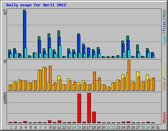Click day label 11 on the x-axis
This screenshot has height=131, width=168.
pyautogui.click(x=59, y=127)
